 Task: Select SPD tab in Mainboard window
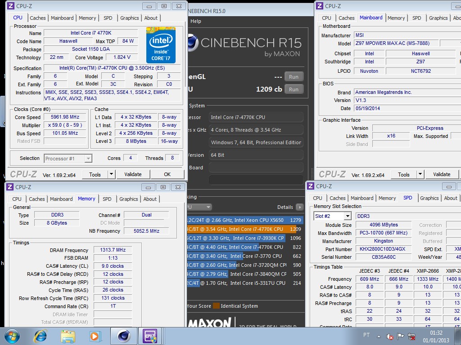point(416,18)
